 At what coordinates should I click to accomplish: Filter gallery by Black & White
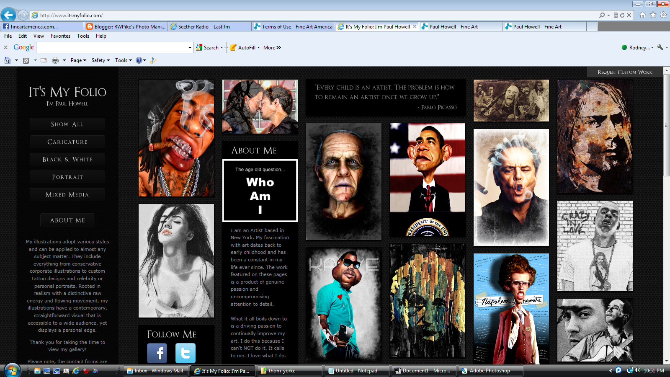[x=67, y=160]
